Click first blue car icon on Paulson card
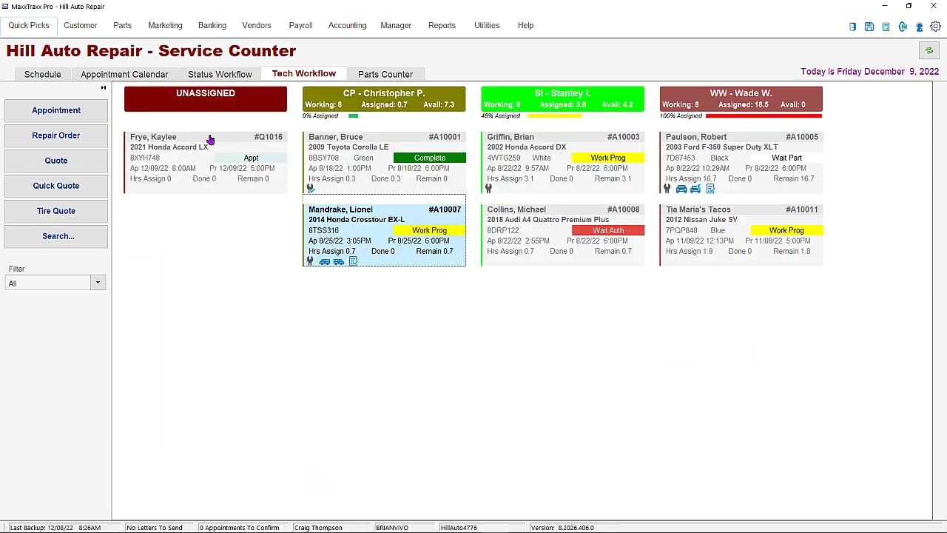 coord(681,189)
